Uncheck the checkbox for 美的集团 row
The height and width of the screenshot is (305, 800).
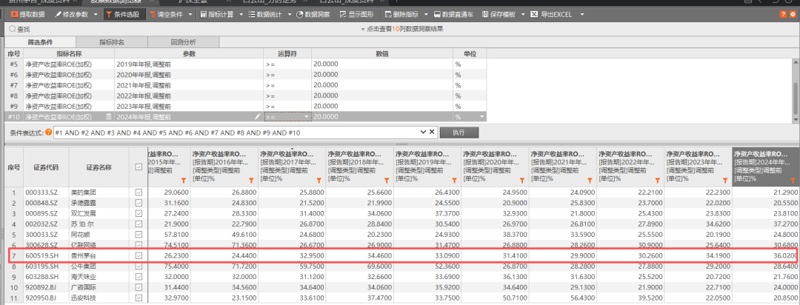click(x=138, y=192)
